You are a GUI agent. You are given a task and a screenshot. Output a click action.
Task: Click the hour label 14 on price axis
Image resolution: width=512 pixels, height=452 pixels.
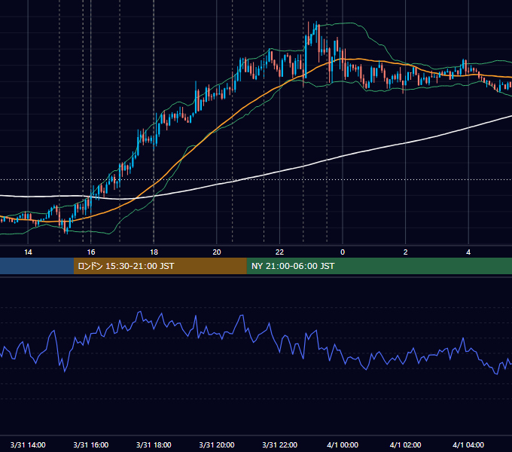(28, 252)
